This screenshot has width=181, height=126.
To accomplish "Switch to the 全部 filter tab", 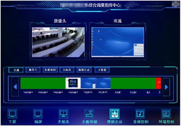I will click(16, 70).
